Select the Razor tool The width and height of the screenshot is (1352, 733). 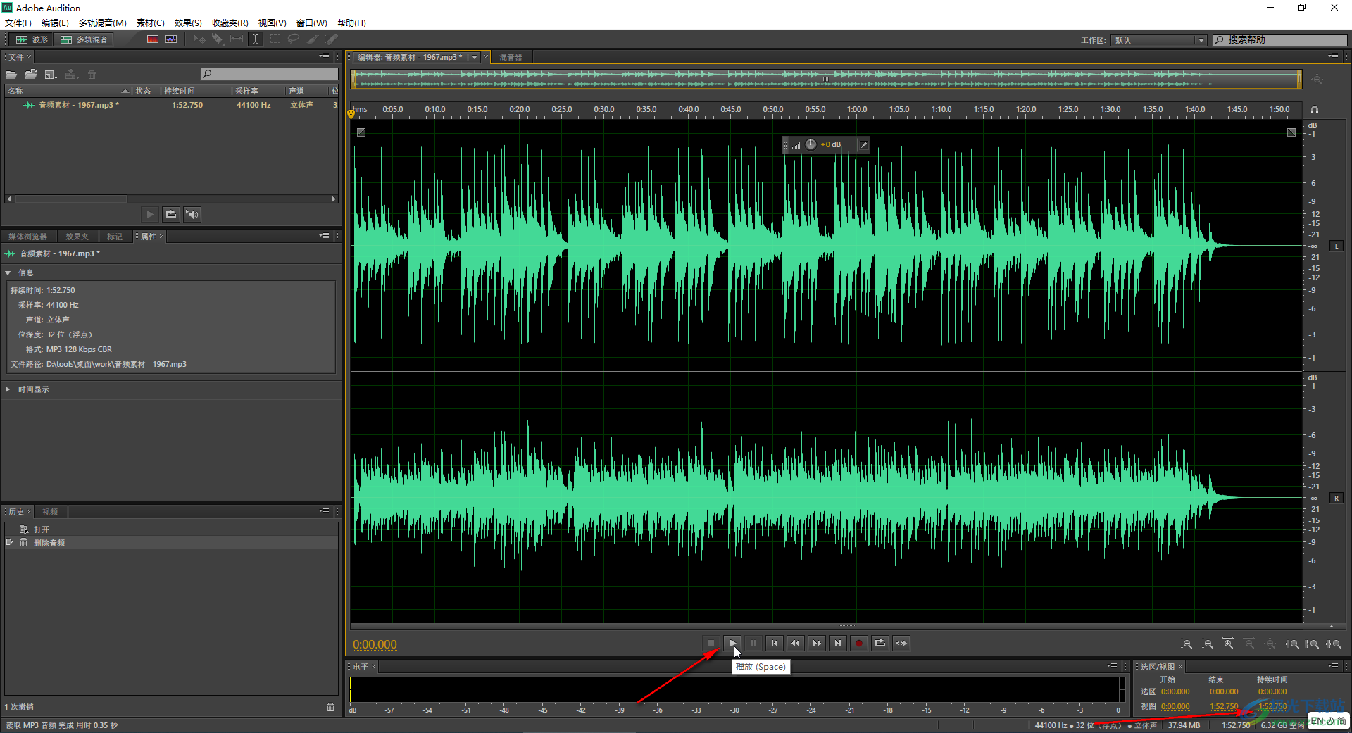pos(218,39)
